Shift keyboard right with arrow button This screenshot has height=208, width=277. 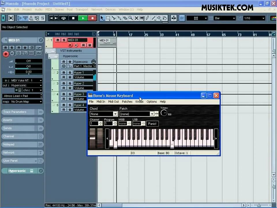click(x=216, y=138)
